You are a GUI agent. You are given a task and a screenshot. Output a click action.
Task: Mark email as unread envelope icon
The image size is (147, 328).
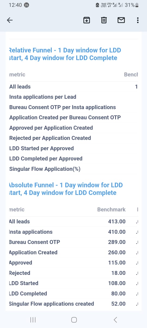[x=121, y=20]
